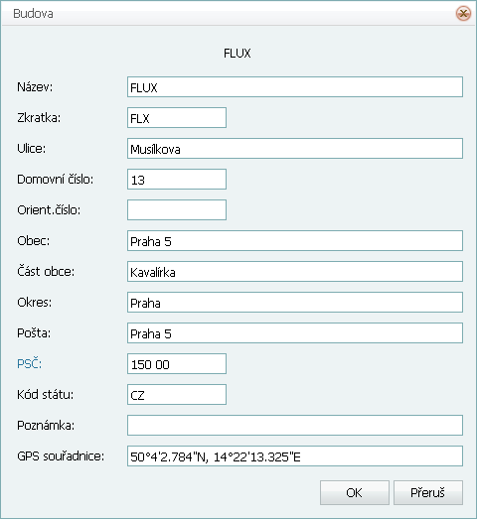Open the blue PSČ label link

[29, 364]
